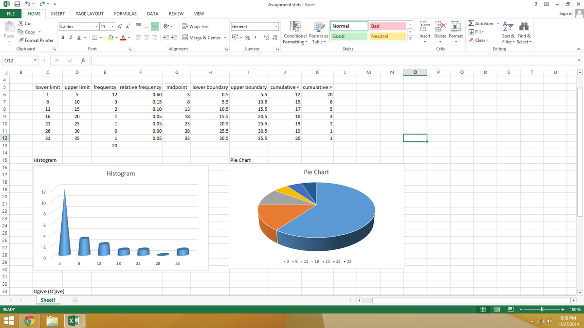Viewport: 584px width, 328px height.
Task: Open the Name Box dropdown arrow
Action: pyautogui.click(x=36, y=61)
